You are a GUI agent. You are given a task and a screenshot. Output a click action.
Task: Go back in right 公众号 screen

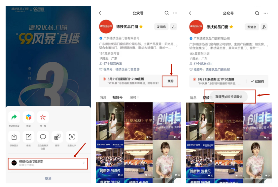pyautogui.click(x=190, y=13)
